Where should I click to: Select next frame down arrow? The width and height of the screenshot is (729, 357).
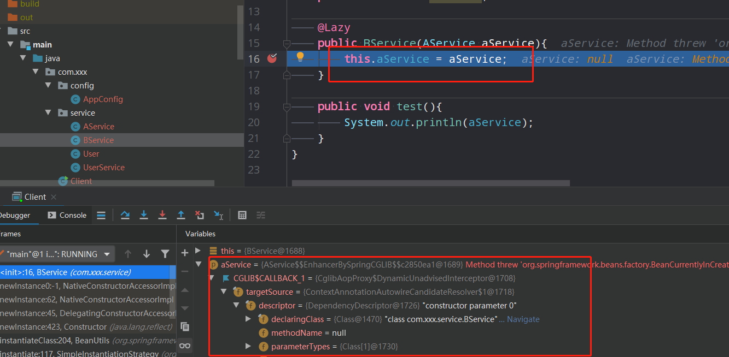[147, 254]
